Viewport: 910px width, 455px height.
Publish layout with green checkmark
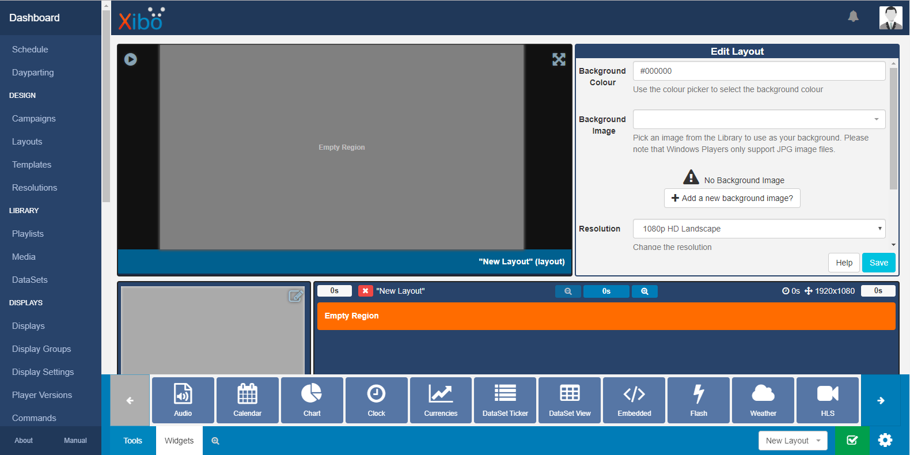[852, 441]
